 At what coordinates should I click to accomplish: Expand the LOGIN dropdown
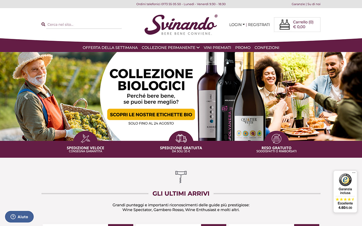[x=237, y=25]
